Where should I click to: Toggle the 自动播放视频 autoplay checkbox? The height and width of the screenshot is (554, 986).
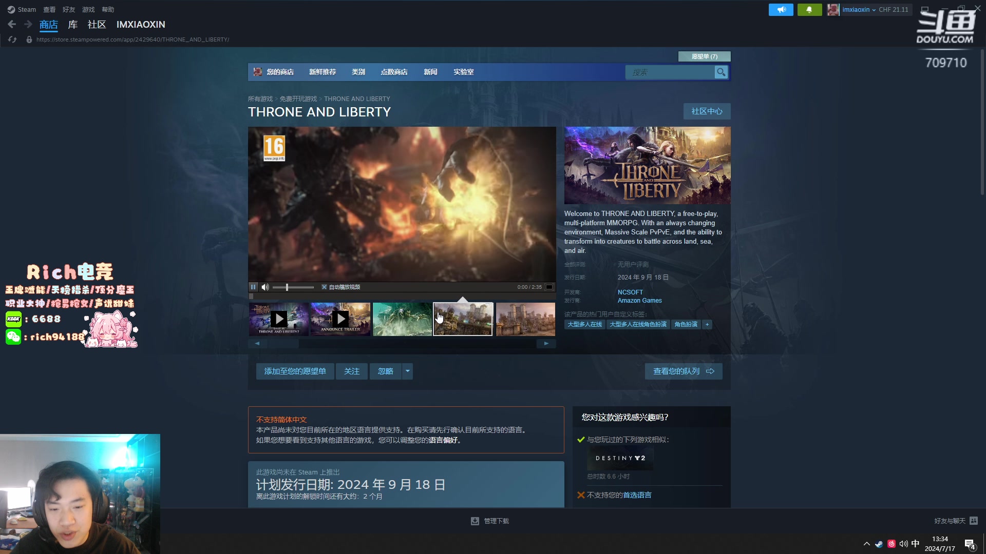pos(324,287)
